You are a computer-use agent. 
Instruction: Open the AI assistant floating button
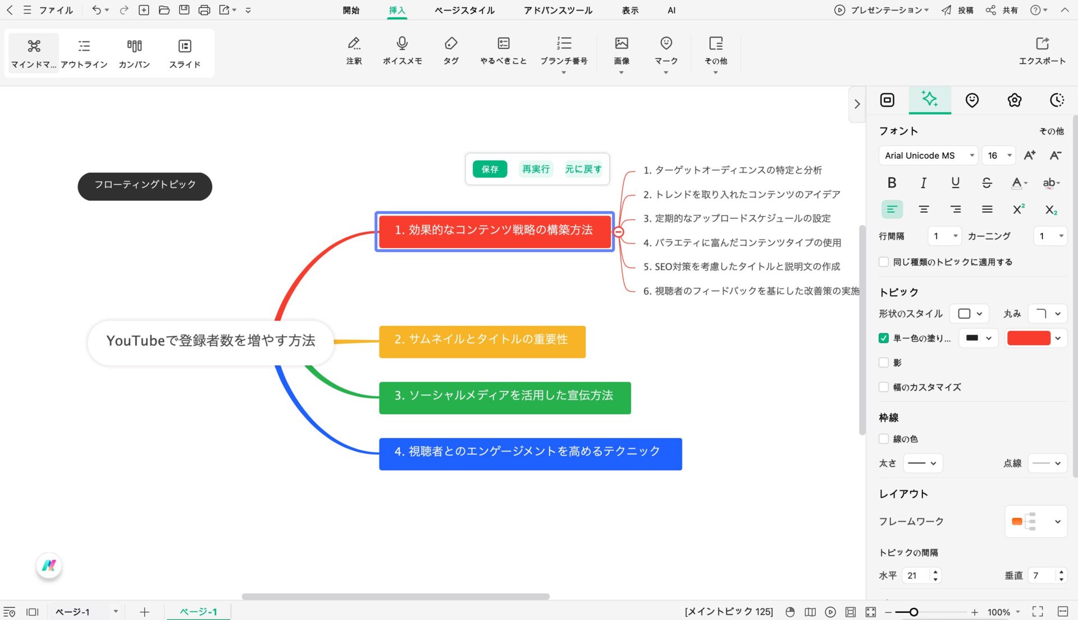(x=49, y=566)
